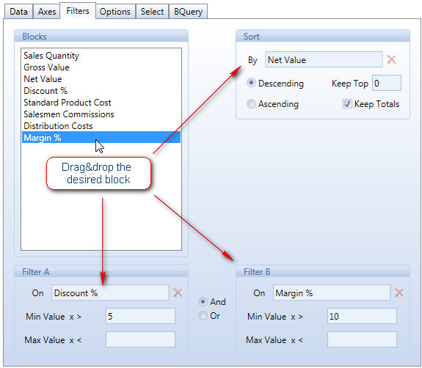Viewport: 422px width, 368px height.
Task: Open the BQuery tab
Action: pyautogui.click(x=188, y=12)
